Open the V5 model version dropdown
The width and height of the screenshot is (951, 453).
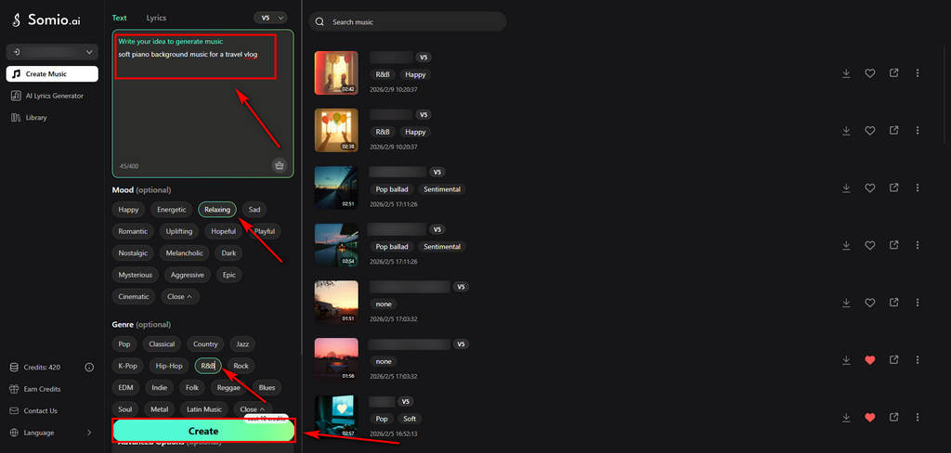(x=270, y=19)
